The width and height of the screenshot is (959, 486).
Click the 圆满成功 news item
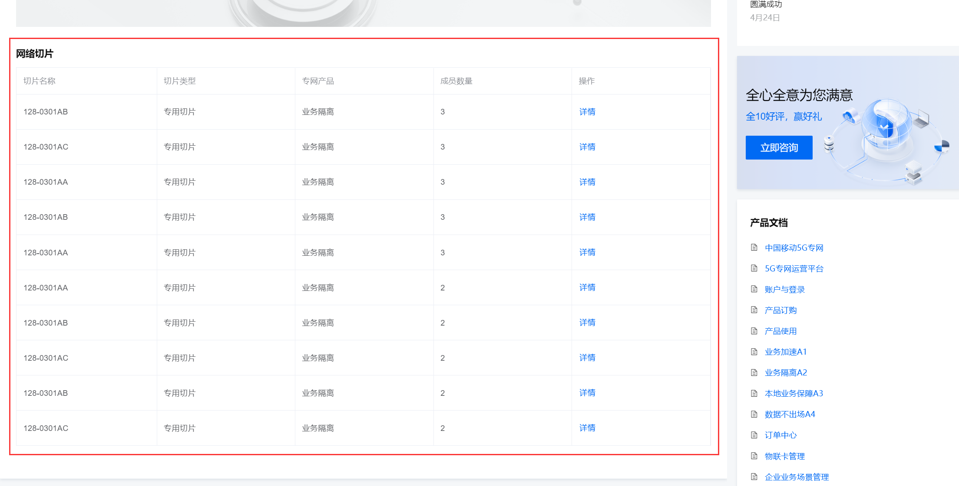pyautogui.click(x=766, y=4)
